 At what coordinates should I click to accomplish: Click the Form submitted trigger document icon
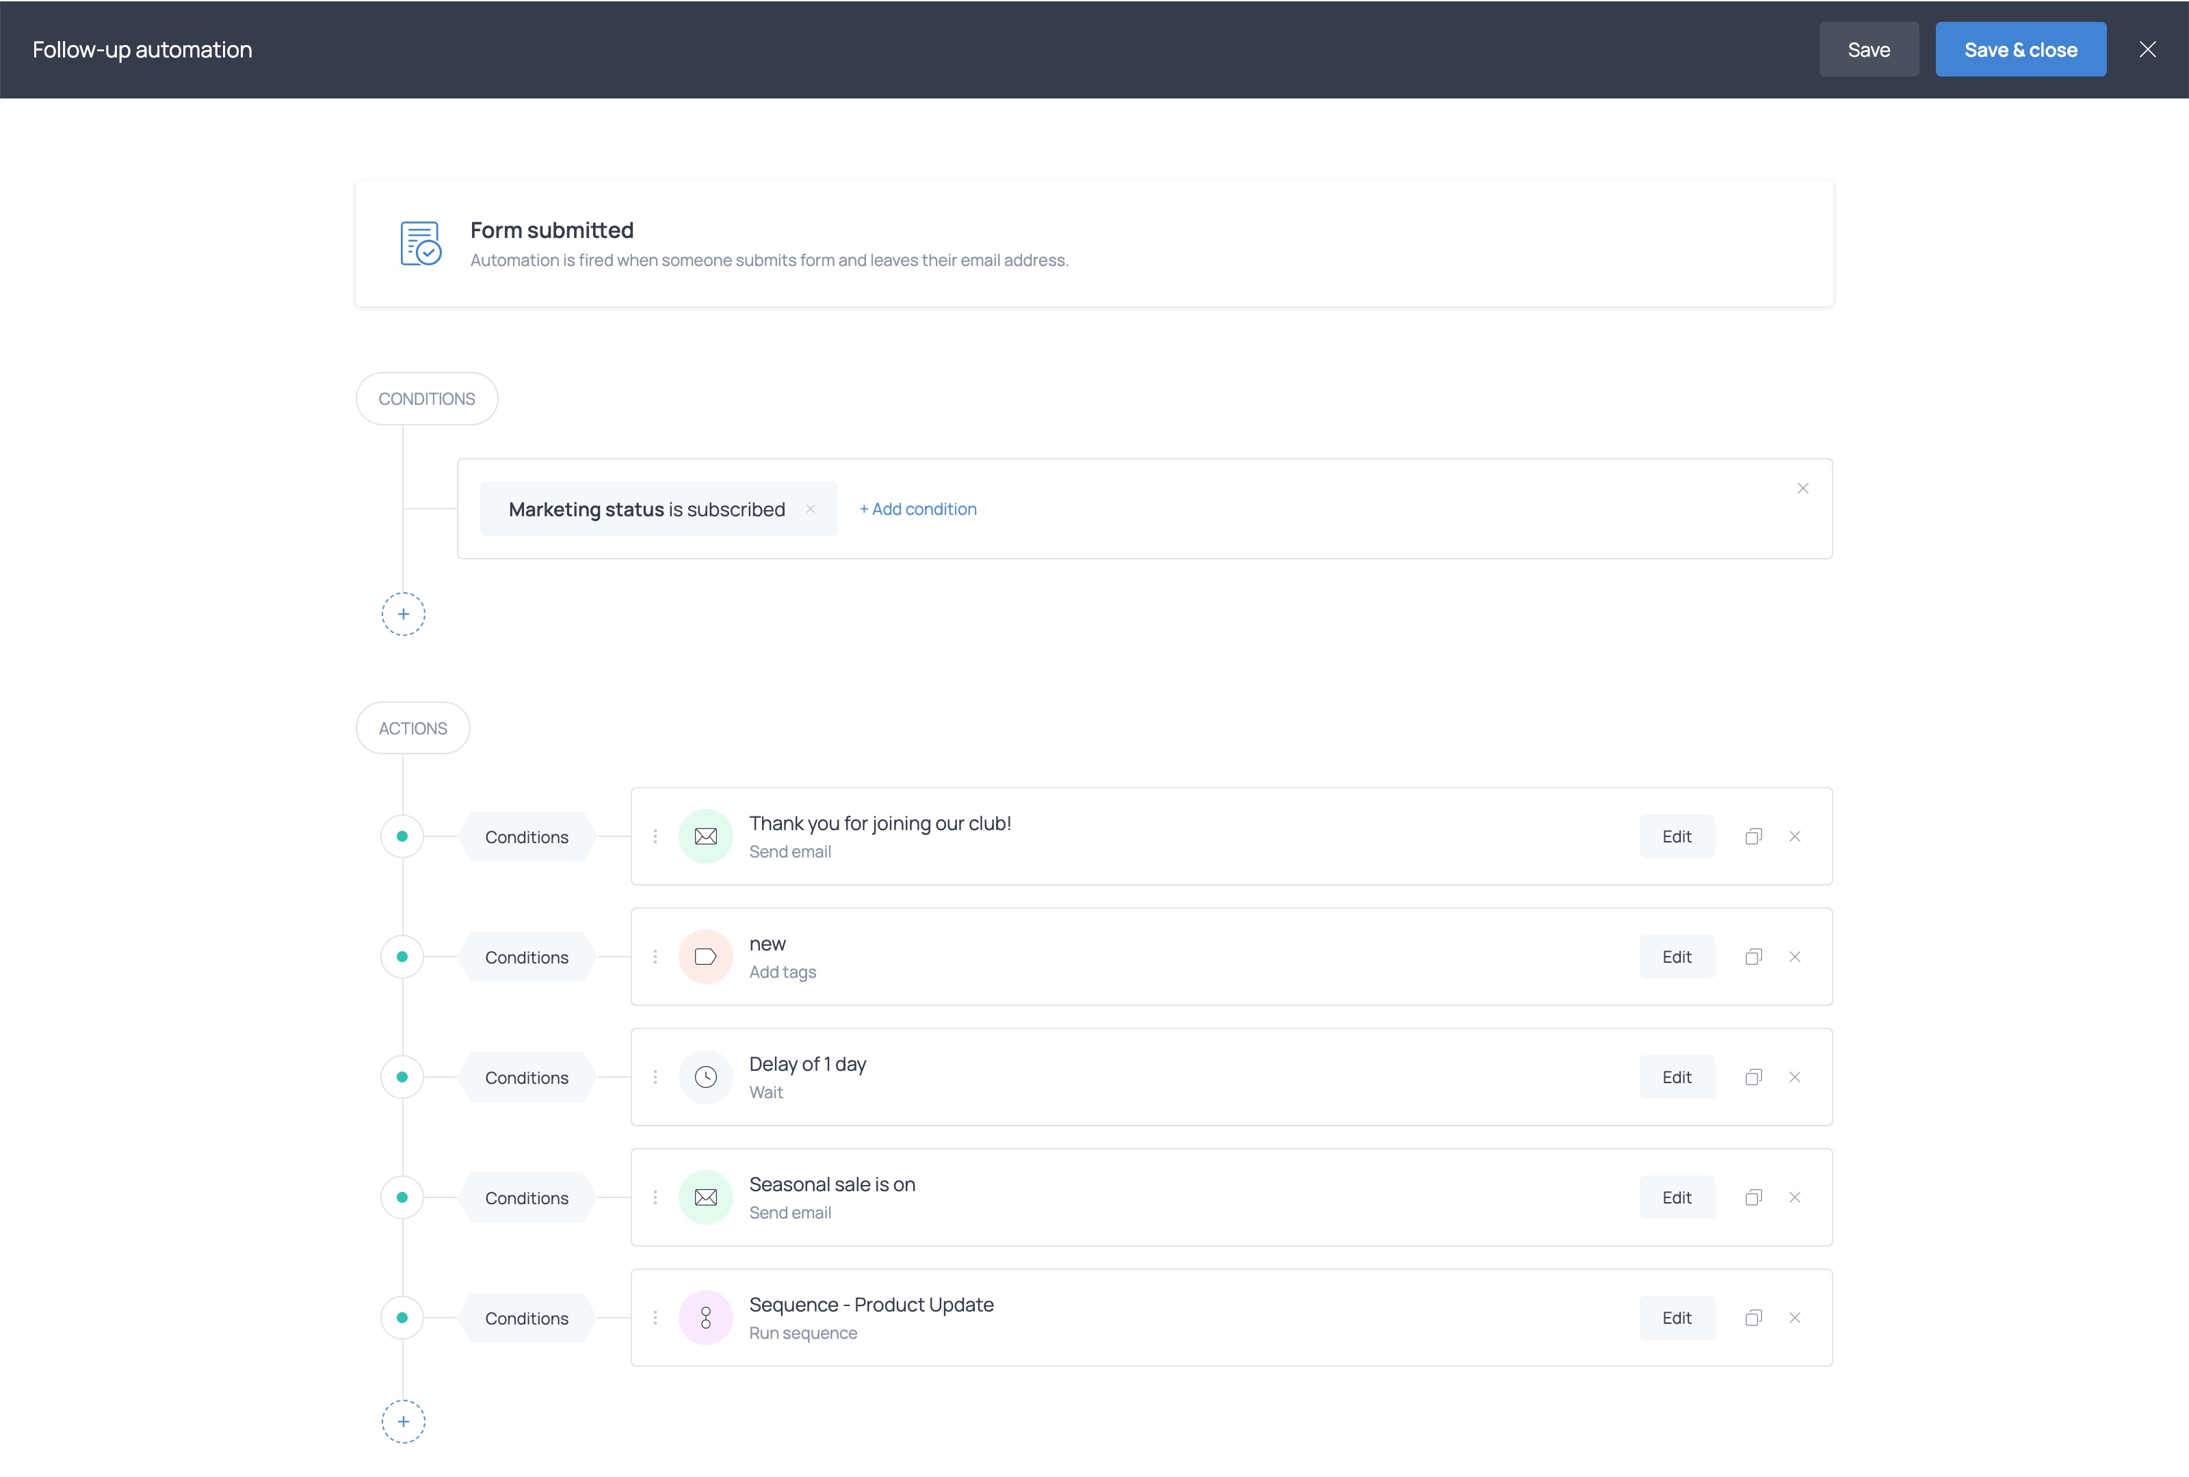421,243
